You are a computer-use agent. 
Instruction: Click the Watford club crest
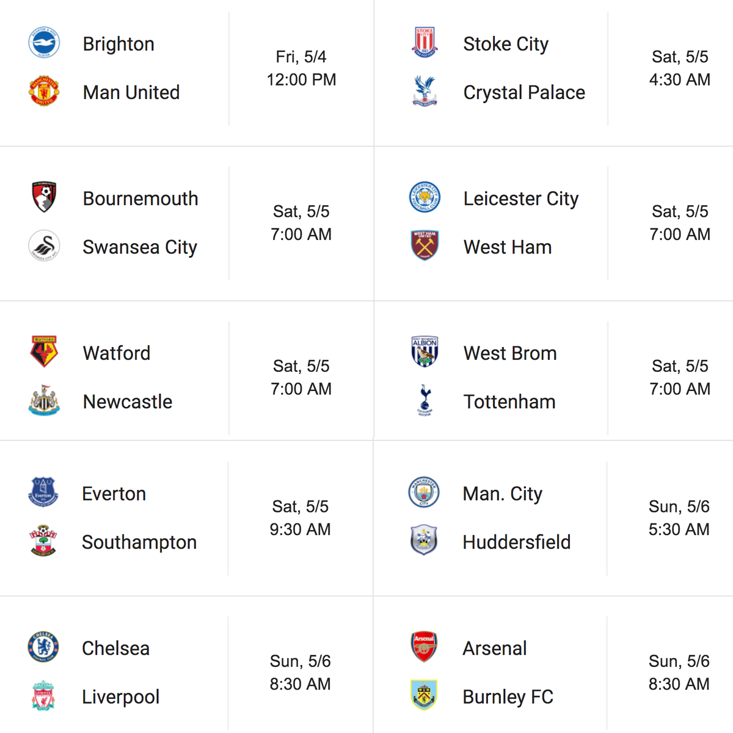pos(44,352)
